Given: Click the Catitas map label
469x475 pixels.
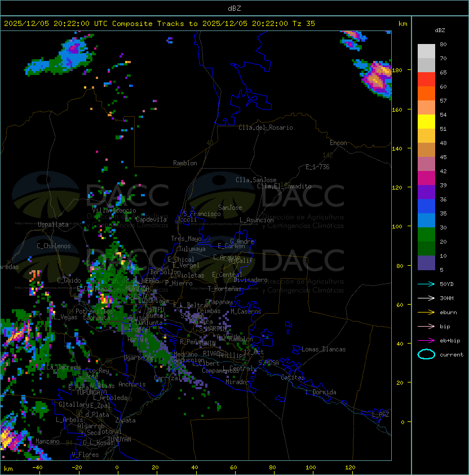Looking at the screenshot, I should pos(293,377).
